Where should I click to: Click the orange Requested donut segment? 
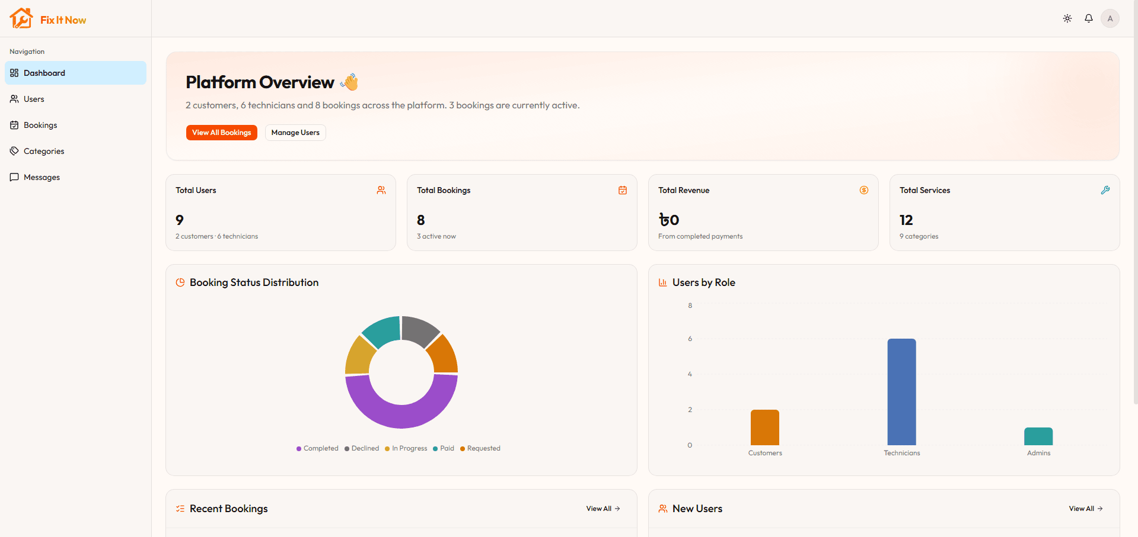(445, 356)
